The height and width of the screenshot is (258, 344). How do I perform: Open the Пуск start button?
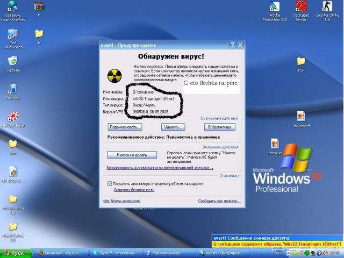(16, 253)
